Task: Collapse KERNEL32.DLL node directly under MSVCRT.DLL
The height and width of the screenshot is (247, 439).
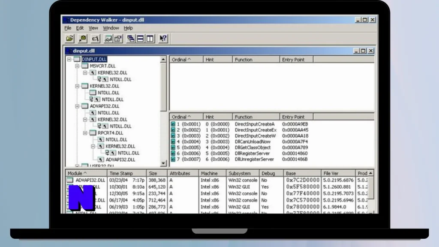Action: click(85, 73)
